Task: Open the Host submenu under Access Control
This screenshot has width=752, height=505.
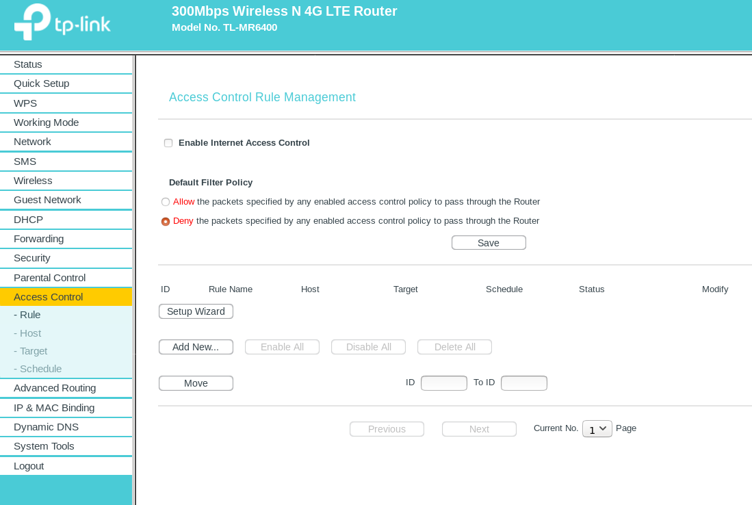Action: tap(27, 333)
